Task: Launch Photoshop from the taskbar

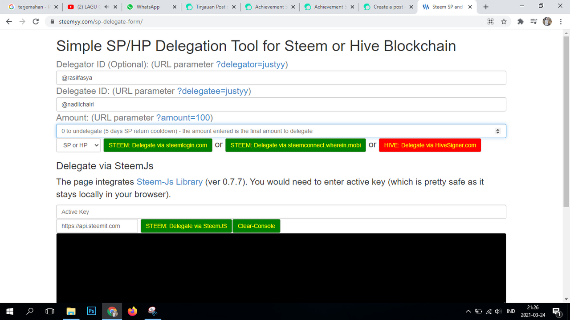Action: pyautogui.click(x=91, y=311)
